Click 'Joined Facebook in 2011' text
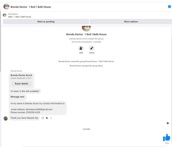172x147 pixels. [x=21, y=78]
